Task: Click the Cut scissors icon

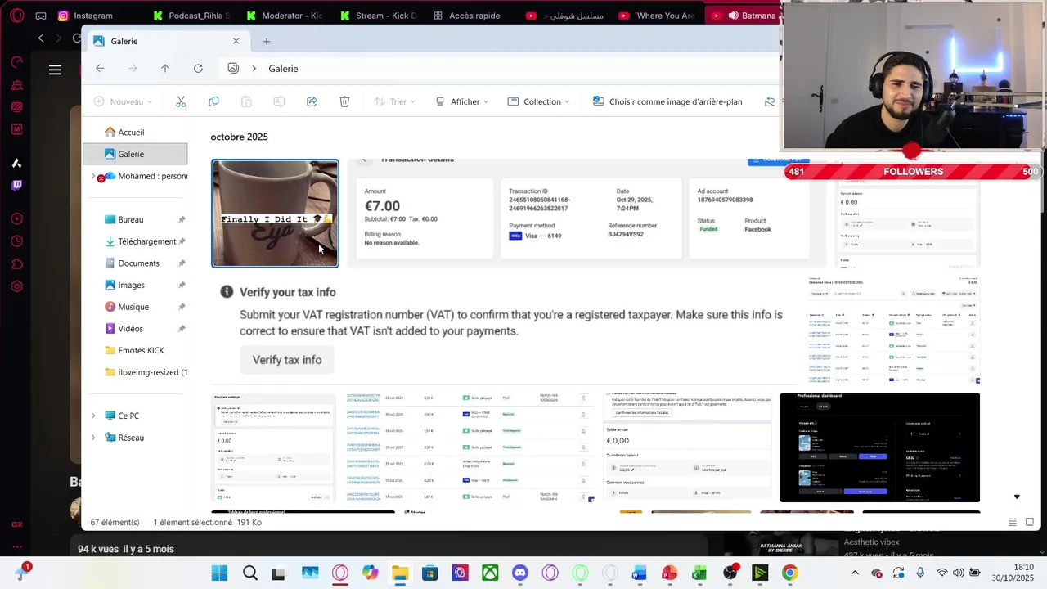Action: click(181, 101)
